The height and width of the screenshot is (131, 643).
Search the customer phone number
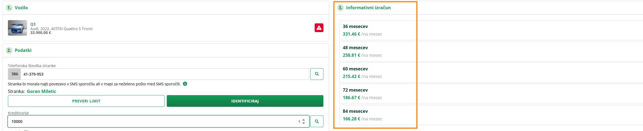(317, 74)
